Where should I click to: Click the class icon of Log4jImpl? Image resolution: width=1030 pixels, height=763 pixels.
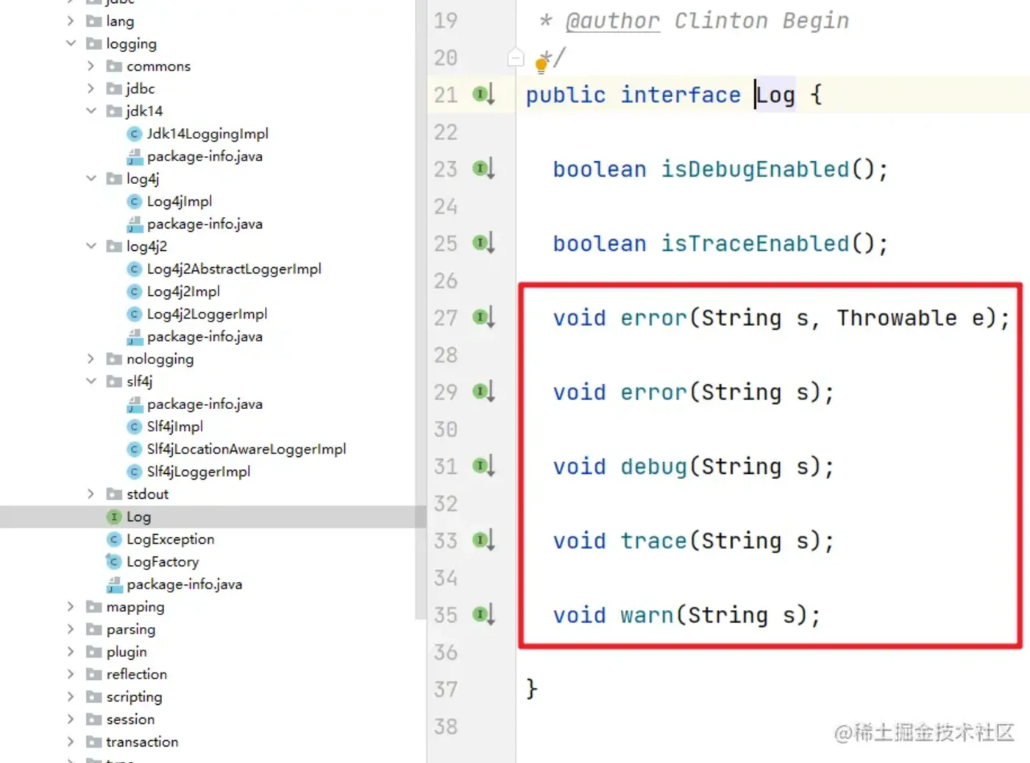[x=134, y=202]
